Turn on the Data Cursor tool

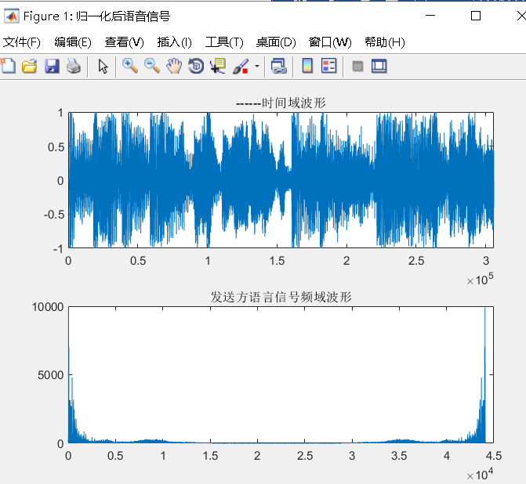click(x=218, y=66)
